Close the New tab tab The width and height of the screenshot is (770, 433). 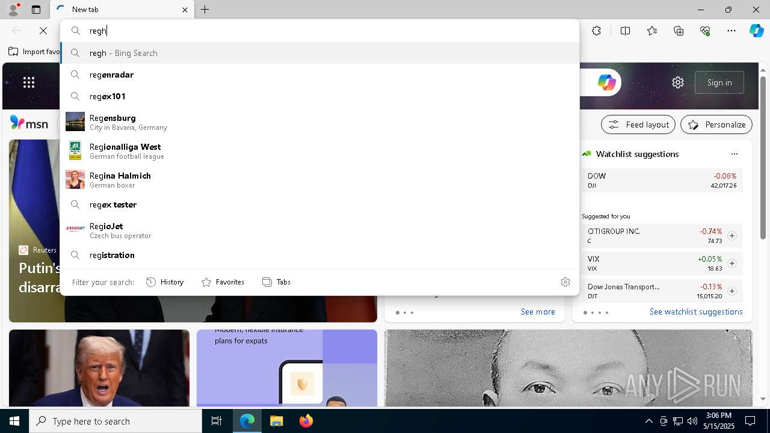pyautogui.click(x=185, y=10)
